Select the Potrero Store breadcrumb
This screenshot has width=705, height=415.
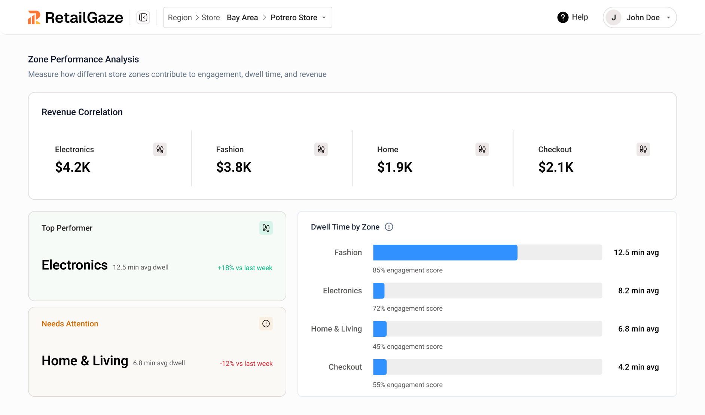coord(294,18)
